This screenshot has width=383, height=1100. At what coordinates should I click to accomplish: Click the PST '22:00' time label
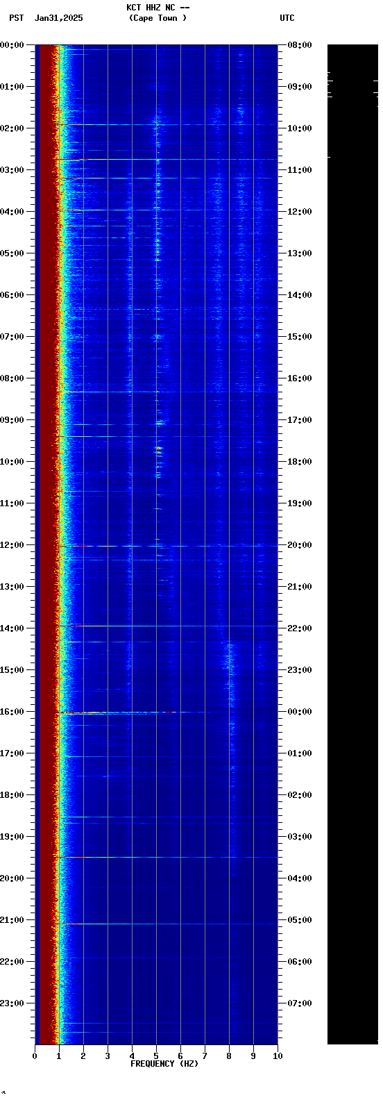12,962
